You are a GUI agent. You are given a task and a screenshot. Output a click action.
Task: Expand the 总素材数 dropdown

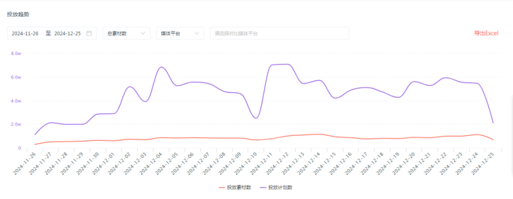(126, 33)
